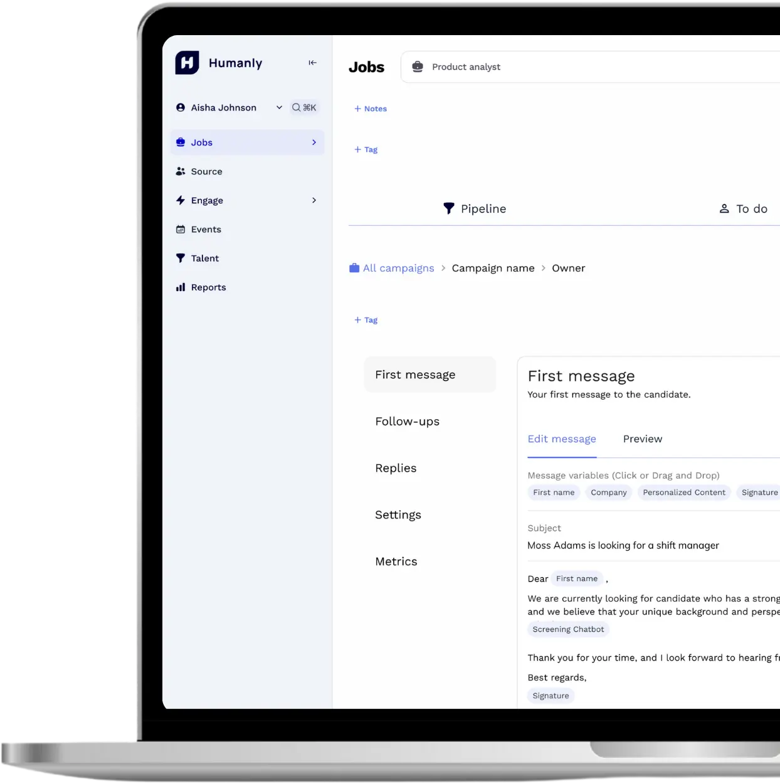The image size is (780, 783).
Task: Click the Engage lightning bolt icon
Action: pos(181,200)
